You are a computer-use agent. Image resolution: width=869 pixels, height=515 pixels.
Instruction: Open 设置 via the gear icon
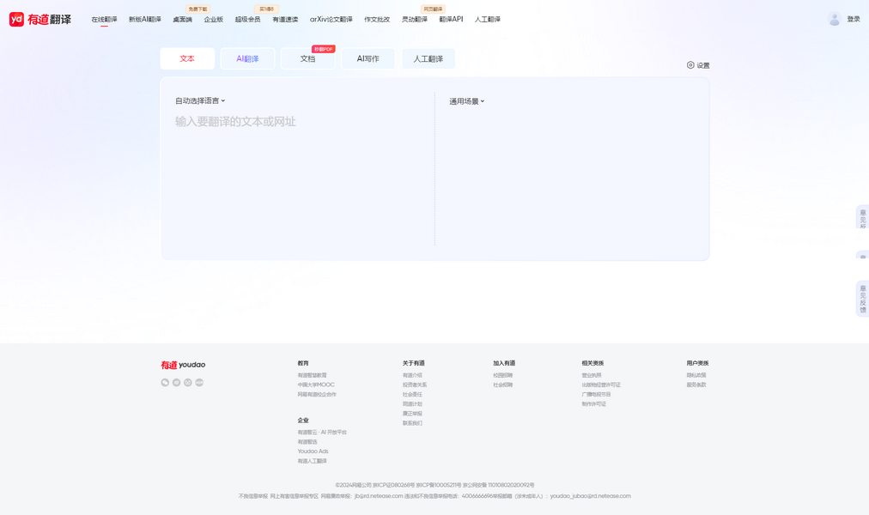690,65
